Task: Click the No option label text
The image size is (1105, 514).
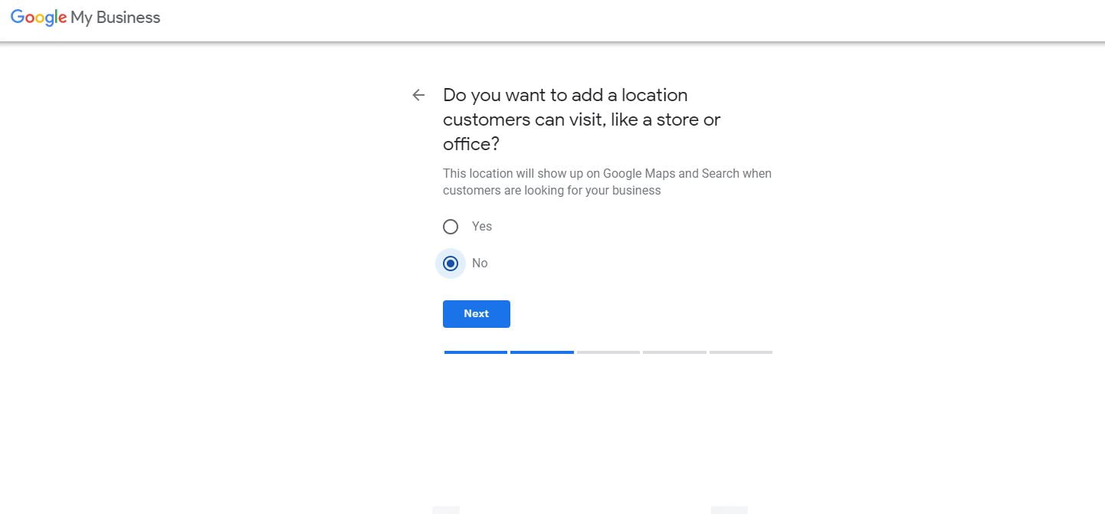Action: coord(480,263)
